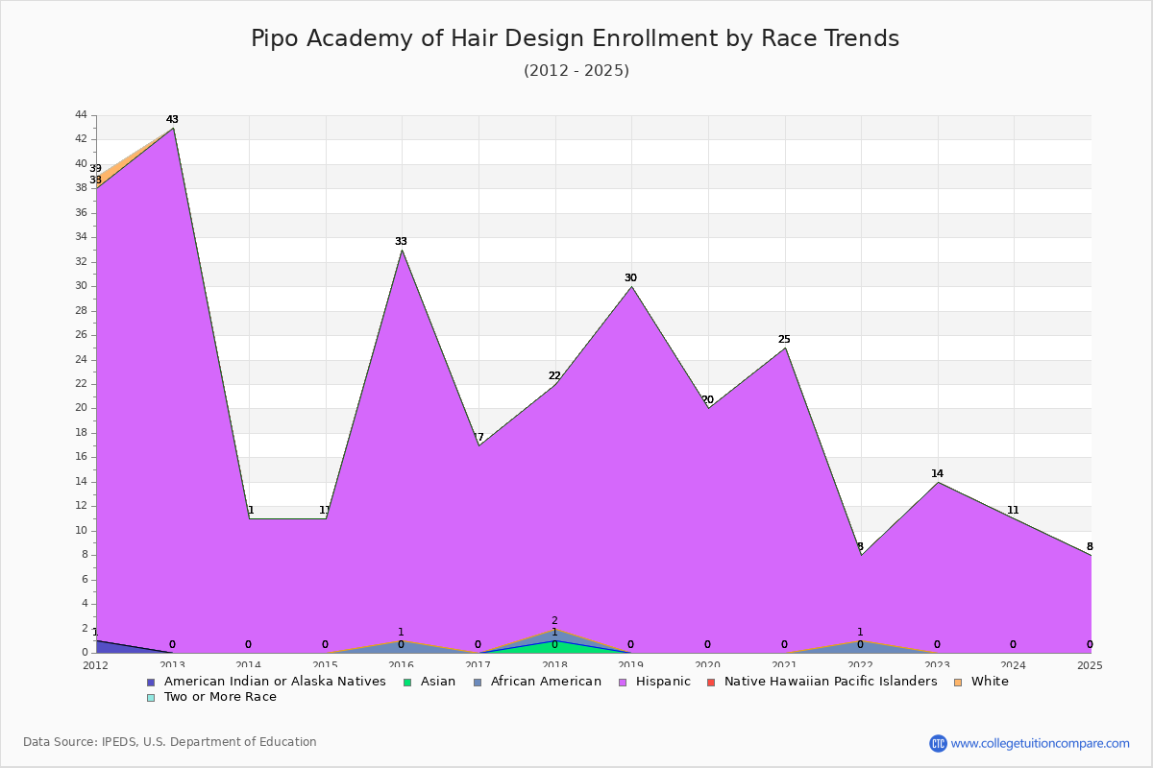Screen dimensions: 1153x768
Task: Click the Hispanic legend color swatch
Action: pyautogui.click(x=621, y=682)
